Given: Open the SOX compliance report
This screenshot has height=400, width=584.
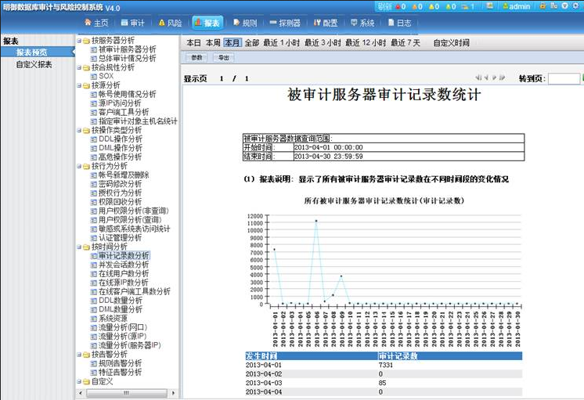Looking at the screenshot, I should coord(106,76).
